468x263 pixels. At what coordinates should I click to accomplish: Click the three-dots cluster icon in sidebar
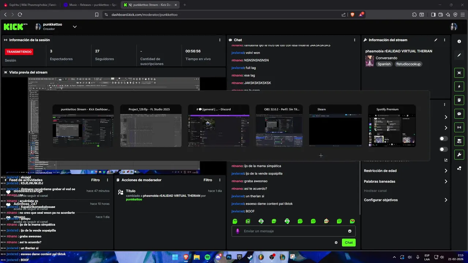pos(459,168)
